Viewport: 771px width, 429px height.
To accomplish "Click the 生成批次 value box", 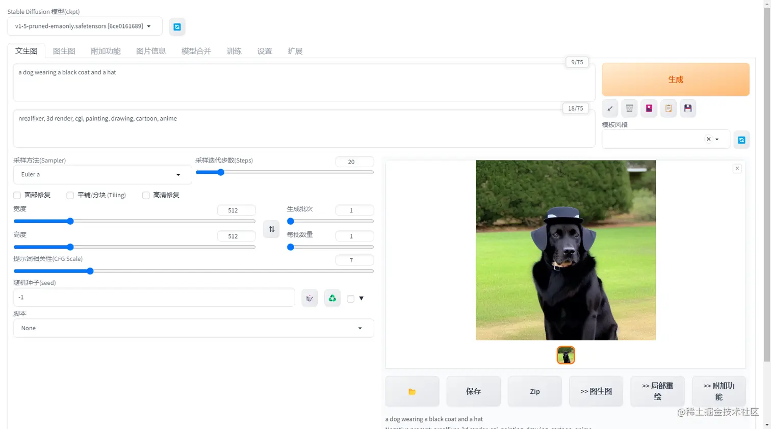I will [354, 210].
